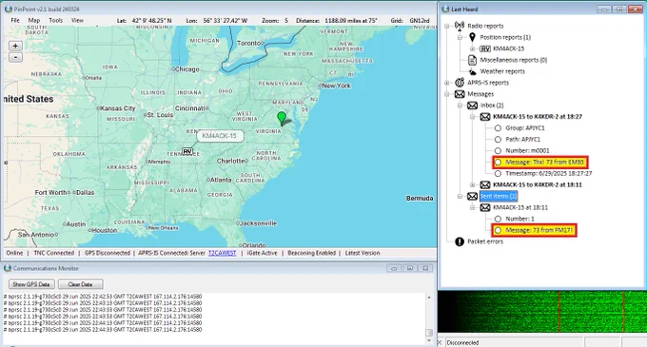Screen dimensions: 647x347
Task: Select Path: APJYC1 bullet
Action: [x=498, y=140]
